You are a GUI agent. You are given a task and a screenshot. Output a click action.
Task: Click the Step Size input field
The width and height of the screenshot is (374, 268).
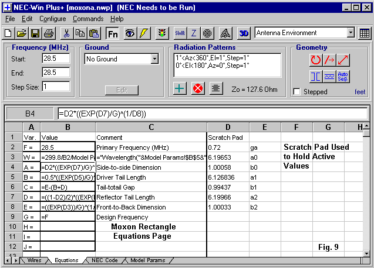[x=56, y=86]
